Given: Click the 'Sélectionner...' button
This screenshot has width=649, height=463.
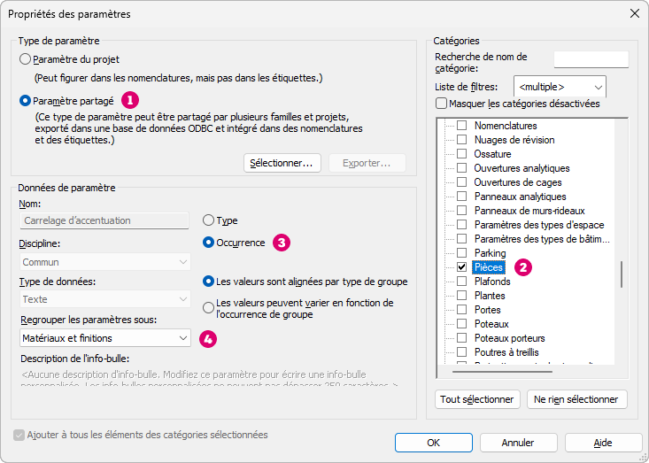Looking at the screenshot, I should [x=281, y=163].
